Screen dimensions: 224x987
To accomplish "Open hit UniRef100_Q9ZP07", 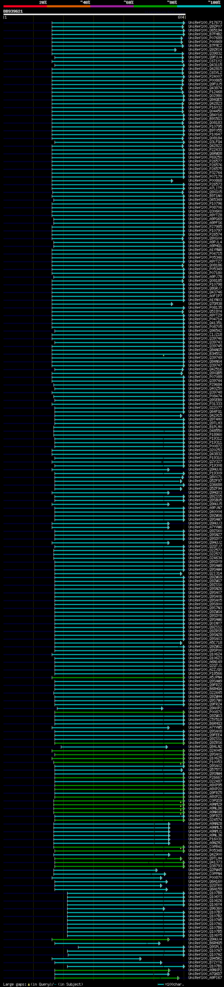I will point(205,27).
